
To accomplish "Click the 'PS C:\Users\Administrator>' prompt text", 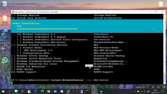I will coord(30,80).
